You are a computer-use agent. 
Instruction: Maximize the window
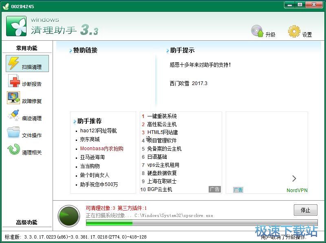(x=300, y=4)
